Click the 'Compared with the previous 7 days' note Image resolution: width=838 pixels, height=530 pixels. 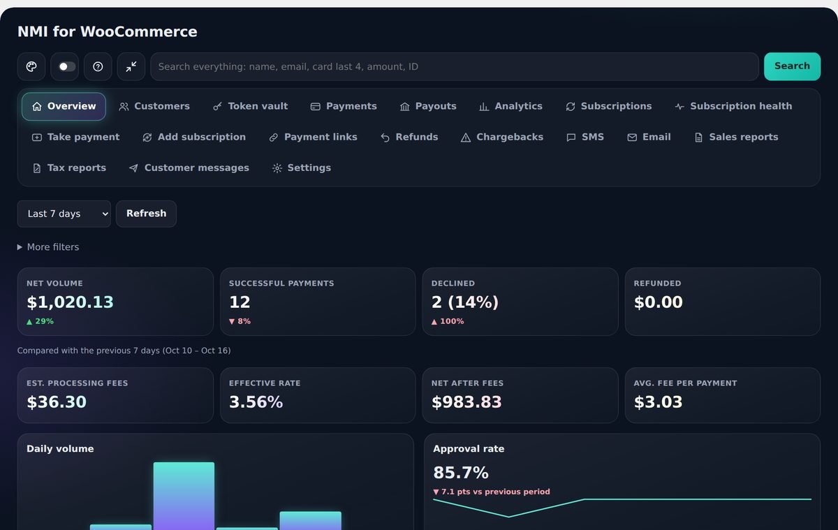pyautogui.click(x=124, y=351)
